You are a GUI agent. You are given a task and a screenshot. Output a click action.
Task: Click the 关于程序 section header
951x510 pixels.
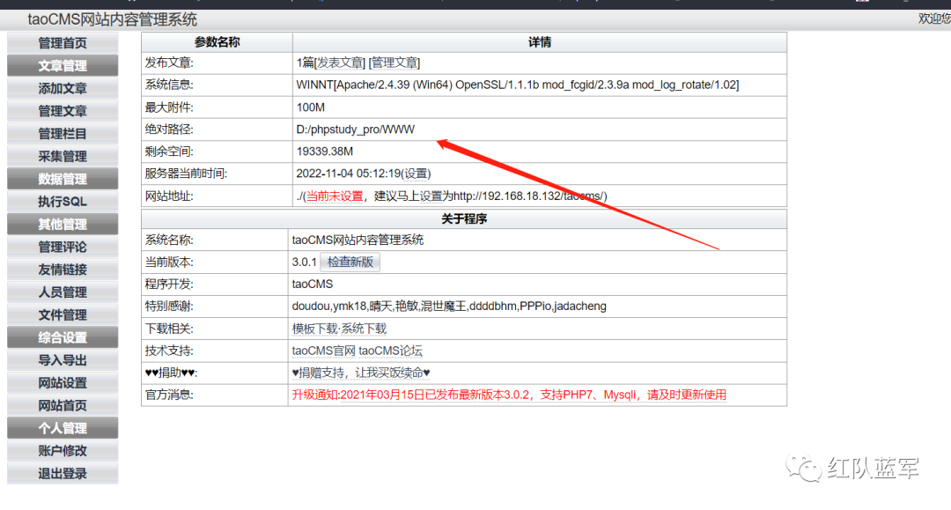(x=464, y=219)
